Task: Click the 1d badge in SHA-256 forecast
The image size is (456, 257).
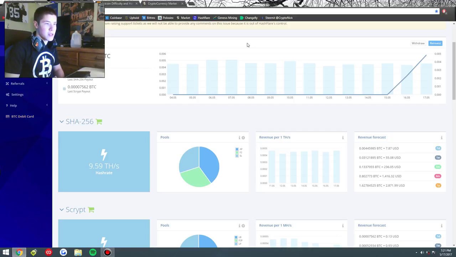Action: pyautogui.click(x=438, y=148)
